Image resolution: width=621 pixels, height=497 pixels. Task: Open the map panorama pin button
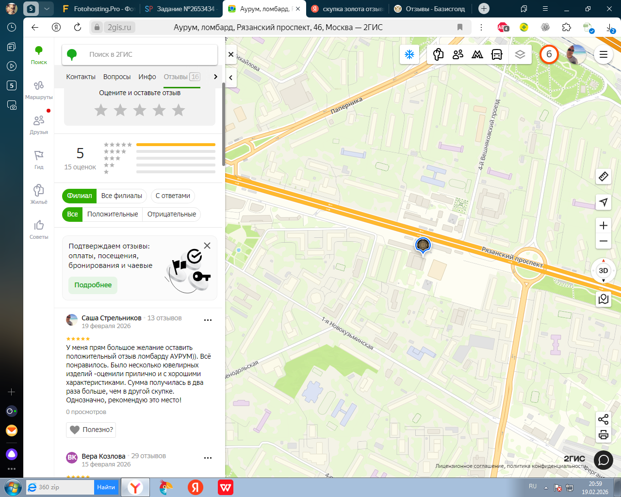[604, 298]
